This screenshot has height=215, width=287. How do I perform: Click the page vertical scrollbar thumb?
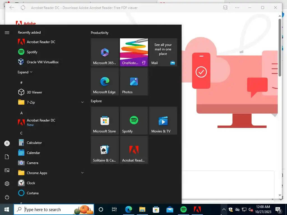[280, 48]
